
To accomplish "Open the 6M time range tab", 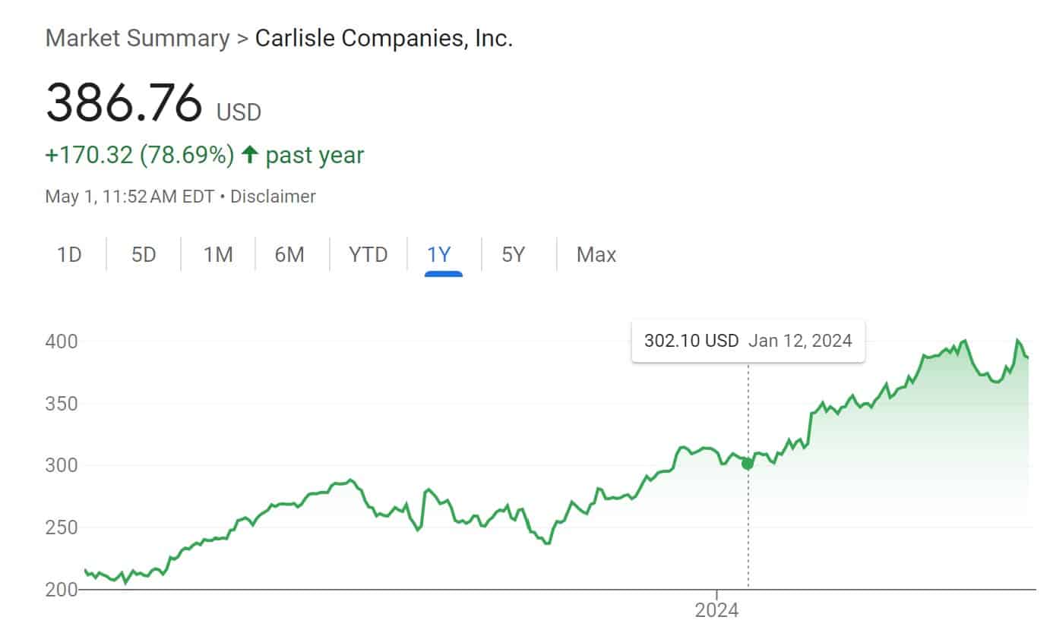I will coord(289,254).
